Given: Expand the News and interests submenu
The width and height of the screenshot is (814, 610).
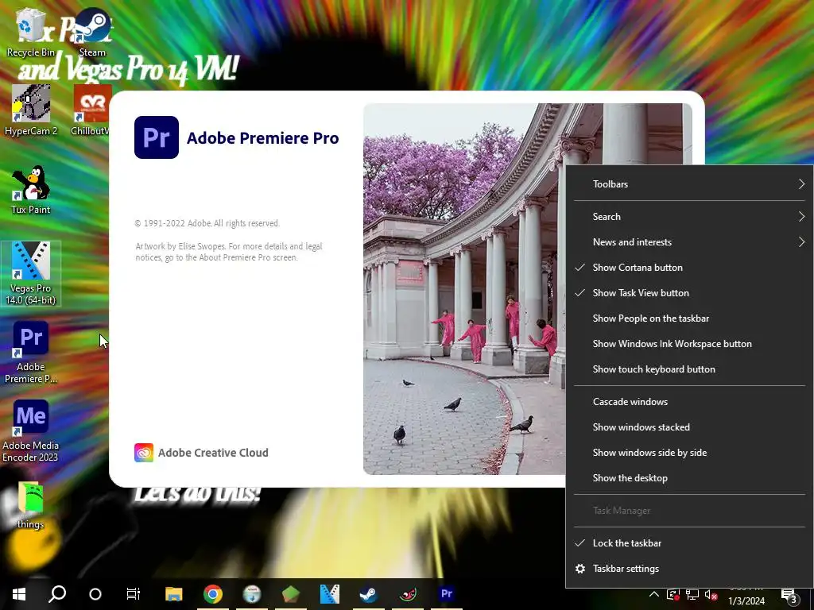Looking at the screenshot, I should click(x=689, y=242).
